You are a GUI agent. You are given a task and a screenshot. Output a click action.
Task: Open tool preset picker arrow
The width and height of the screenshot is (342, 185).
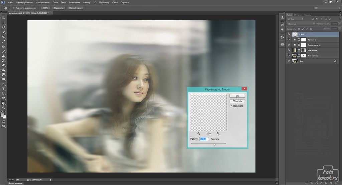(x=9, y=8)
